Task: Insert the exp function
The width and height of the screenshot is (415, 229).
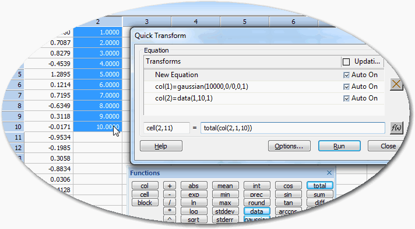Action: [x=194, y=194]
